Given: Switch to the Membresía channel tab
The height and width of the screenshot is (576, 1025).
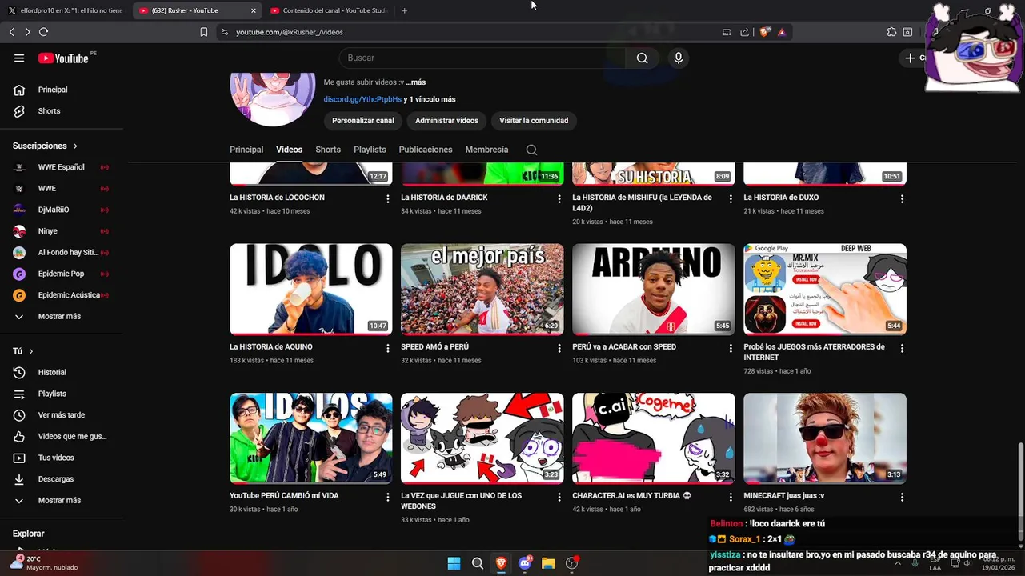Looking at the screenshot, I should pyautogui.click(x=486, y=150).
